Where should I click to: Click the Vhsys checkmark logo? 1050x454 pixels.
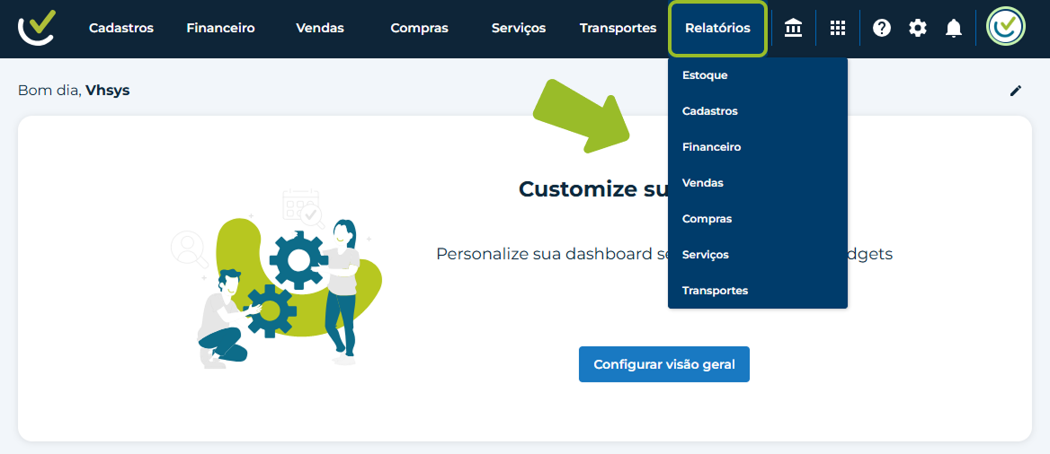tap(37, 28)
